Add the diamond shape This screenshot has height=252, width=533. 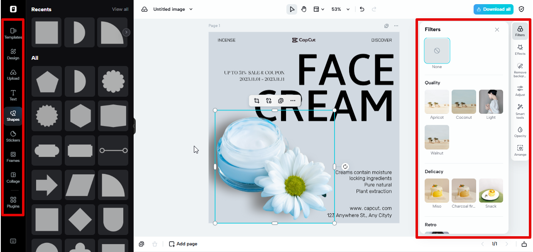point(80,220)
